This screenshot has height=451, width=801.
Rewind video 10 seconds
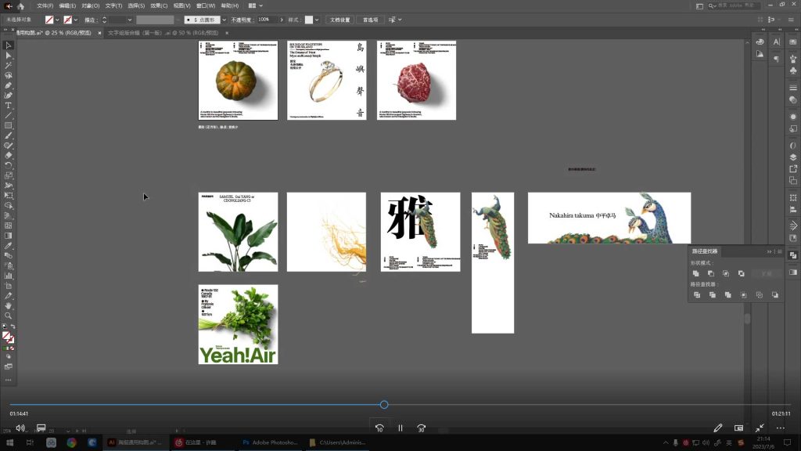(x=379, y=428)
